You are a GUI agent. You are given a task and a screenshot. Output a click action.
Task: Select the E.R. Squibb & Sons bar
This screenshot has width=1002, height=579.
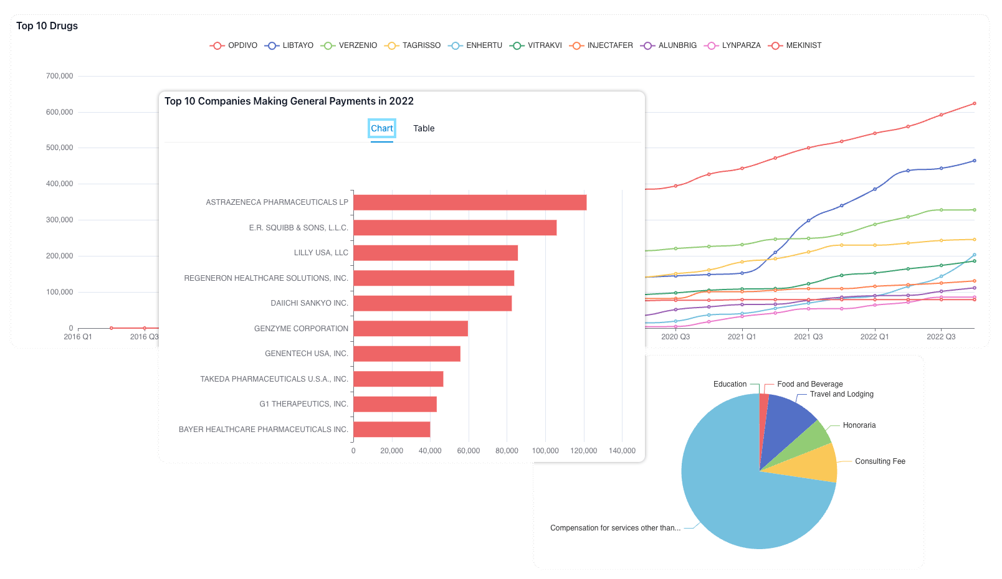coord(455,228)
